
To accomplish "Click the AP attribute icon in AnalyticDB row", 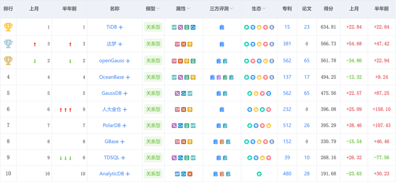I will (177, 174).
